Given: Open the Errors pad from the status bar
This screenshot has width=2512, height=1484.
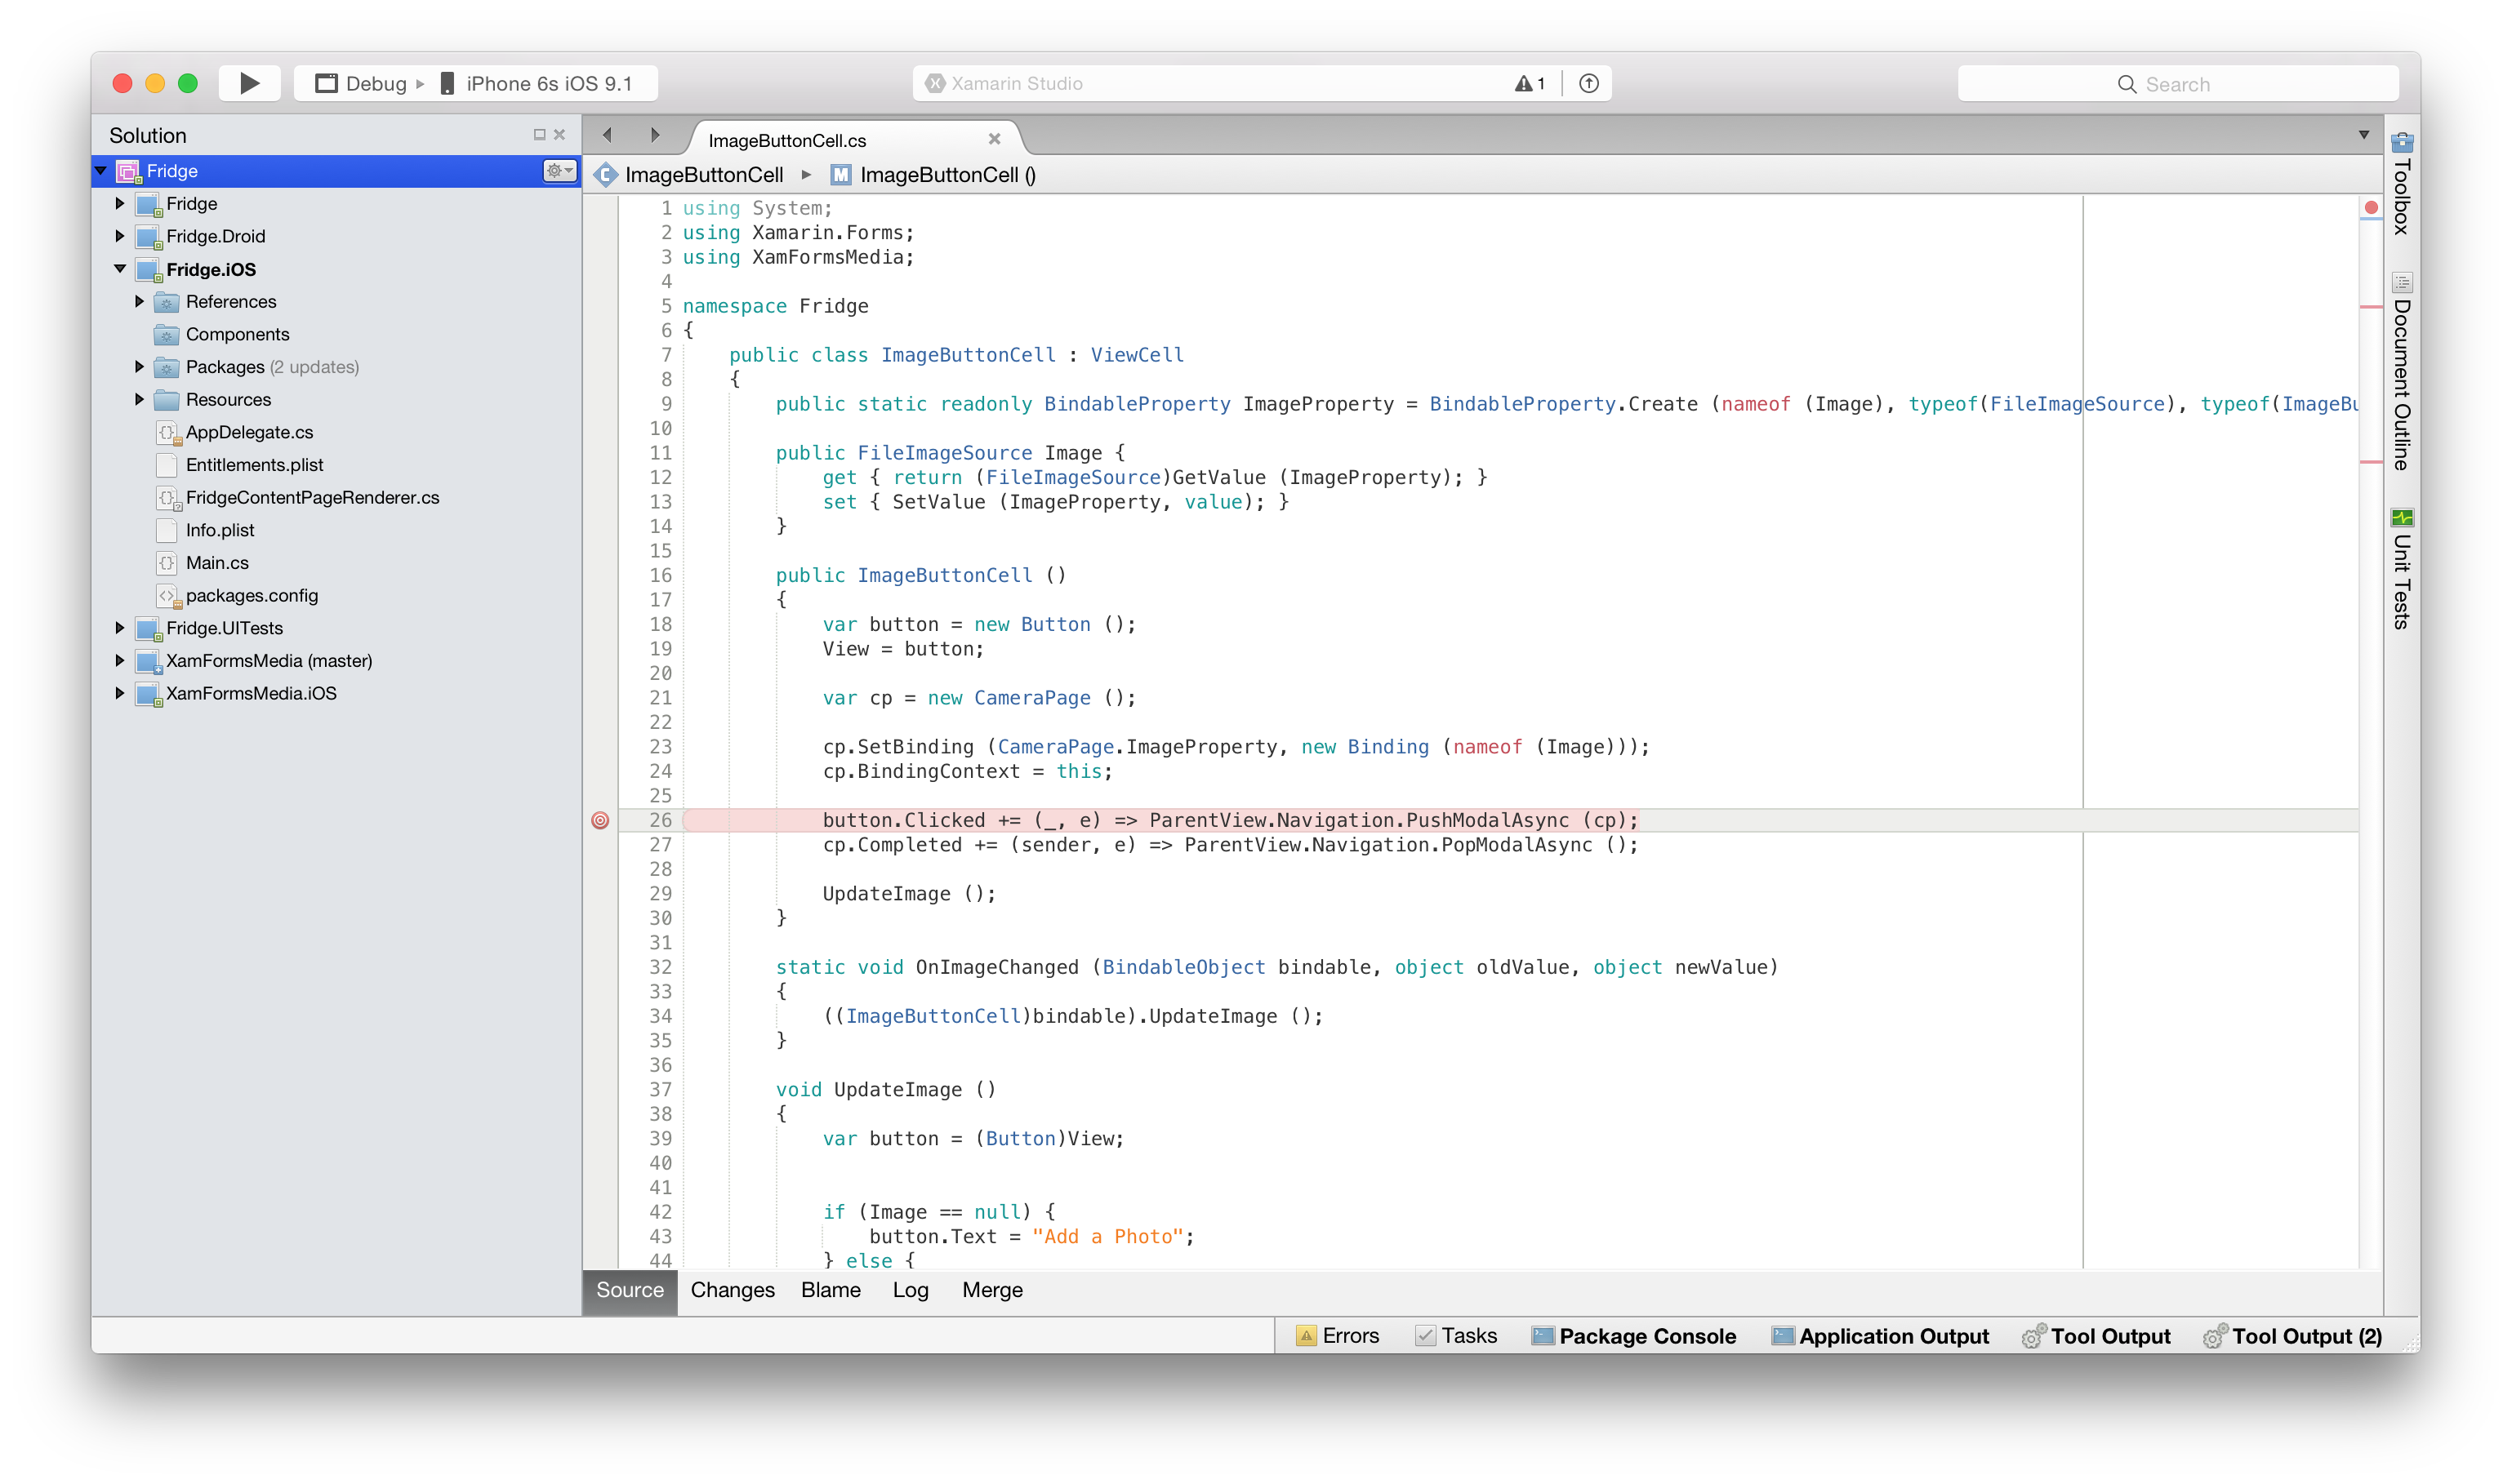Looking at the screenshot, I should [x=1338, y=1336].
